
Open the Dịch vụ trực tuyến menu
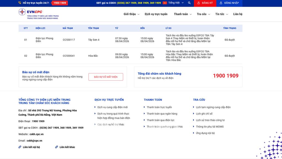coord(156,14)
